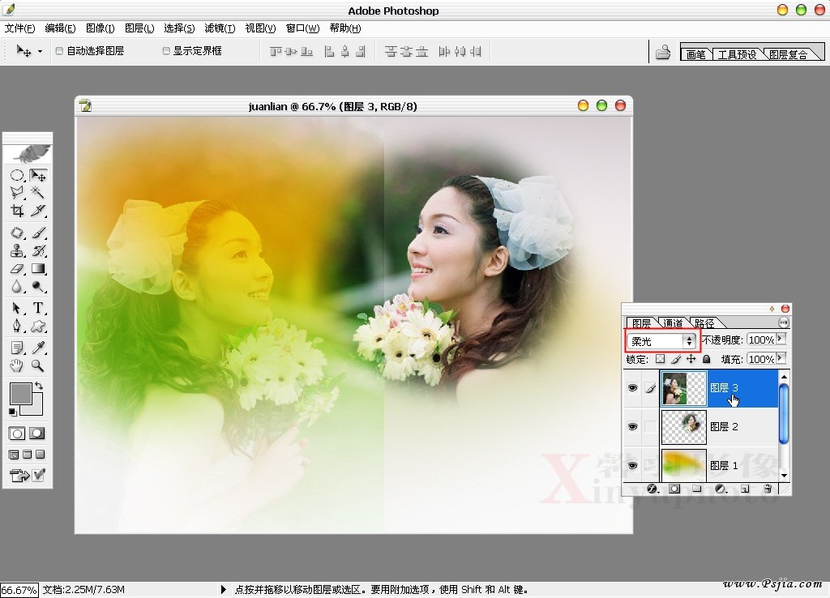Enable the 自动选择图层 checkbox
The image size is (830, 598).
coord(59,51)
